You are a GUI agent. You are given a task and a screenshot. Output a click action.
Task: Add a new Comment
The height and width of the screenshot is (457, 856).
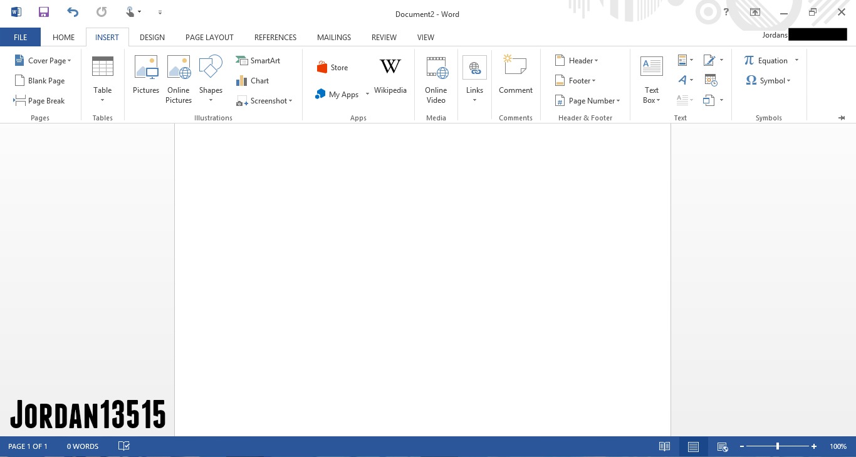(x=515, y=75)
